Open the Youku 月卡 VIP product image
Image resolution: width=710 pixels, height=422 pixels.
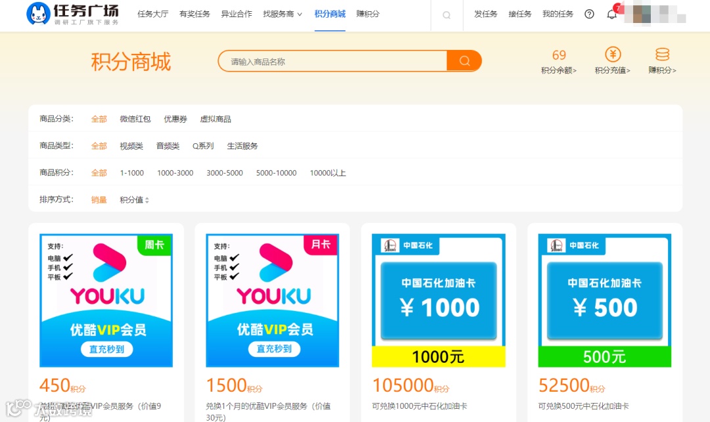[272, 300]
